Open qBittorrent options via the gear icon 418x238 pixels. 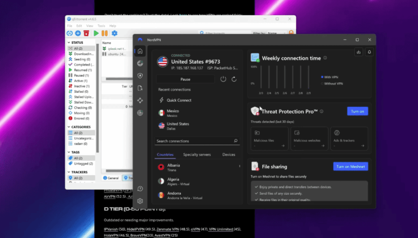114,33
